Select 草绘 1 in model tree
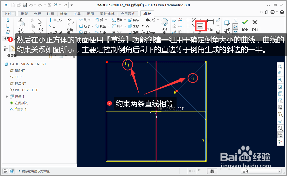Screen dimensions: 287x176 pos(18,109)
